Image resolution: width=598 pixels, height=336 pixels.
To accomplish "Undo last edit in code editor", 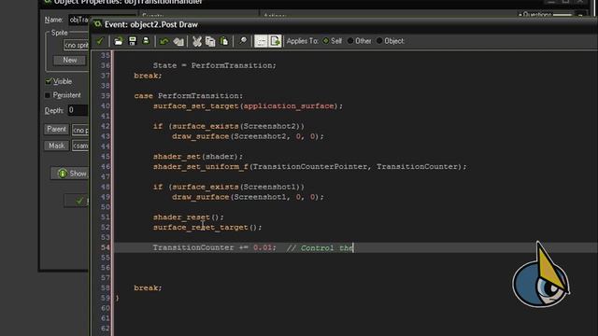I will pos(164,41).
